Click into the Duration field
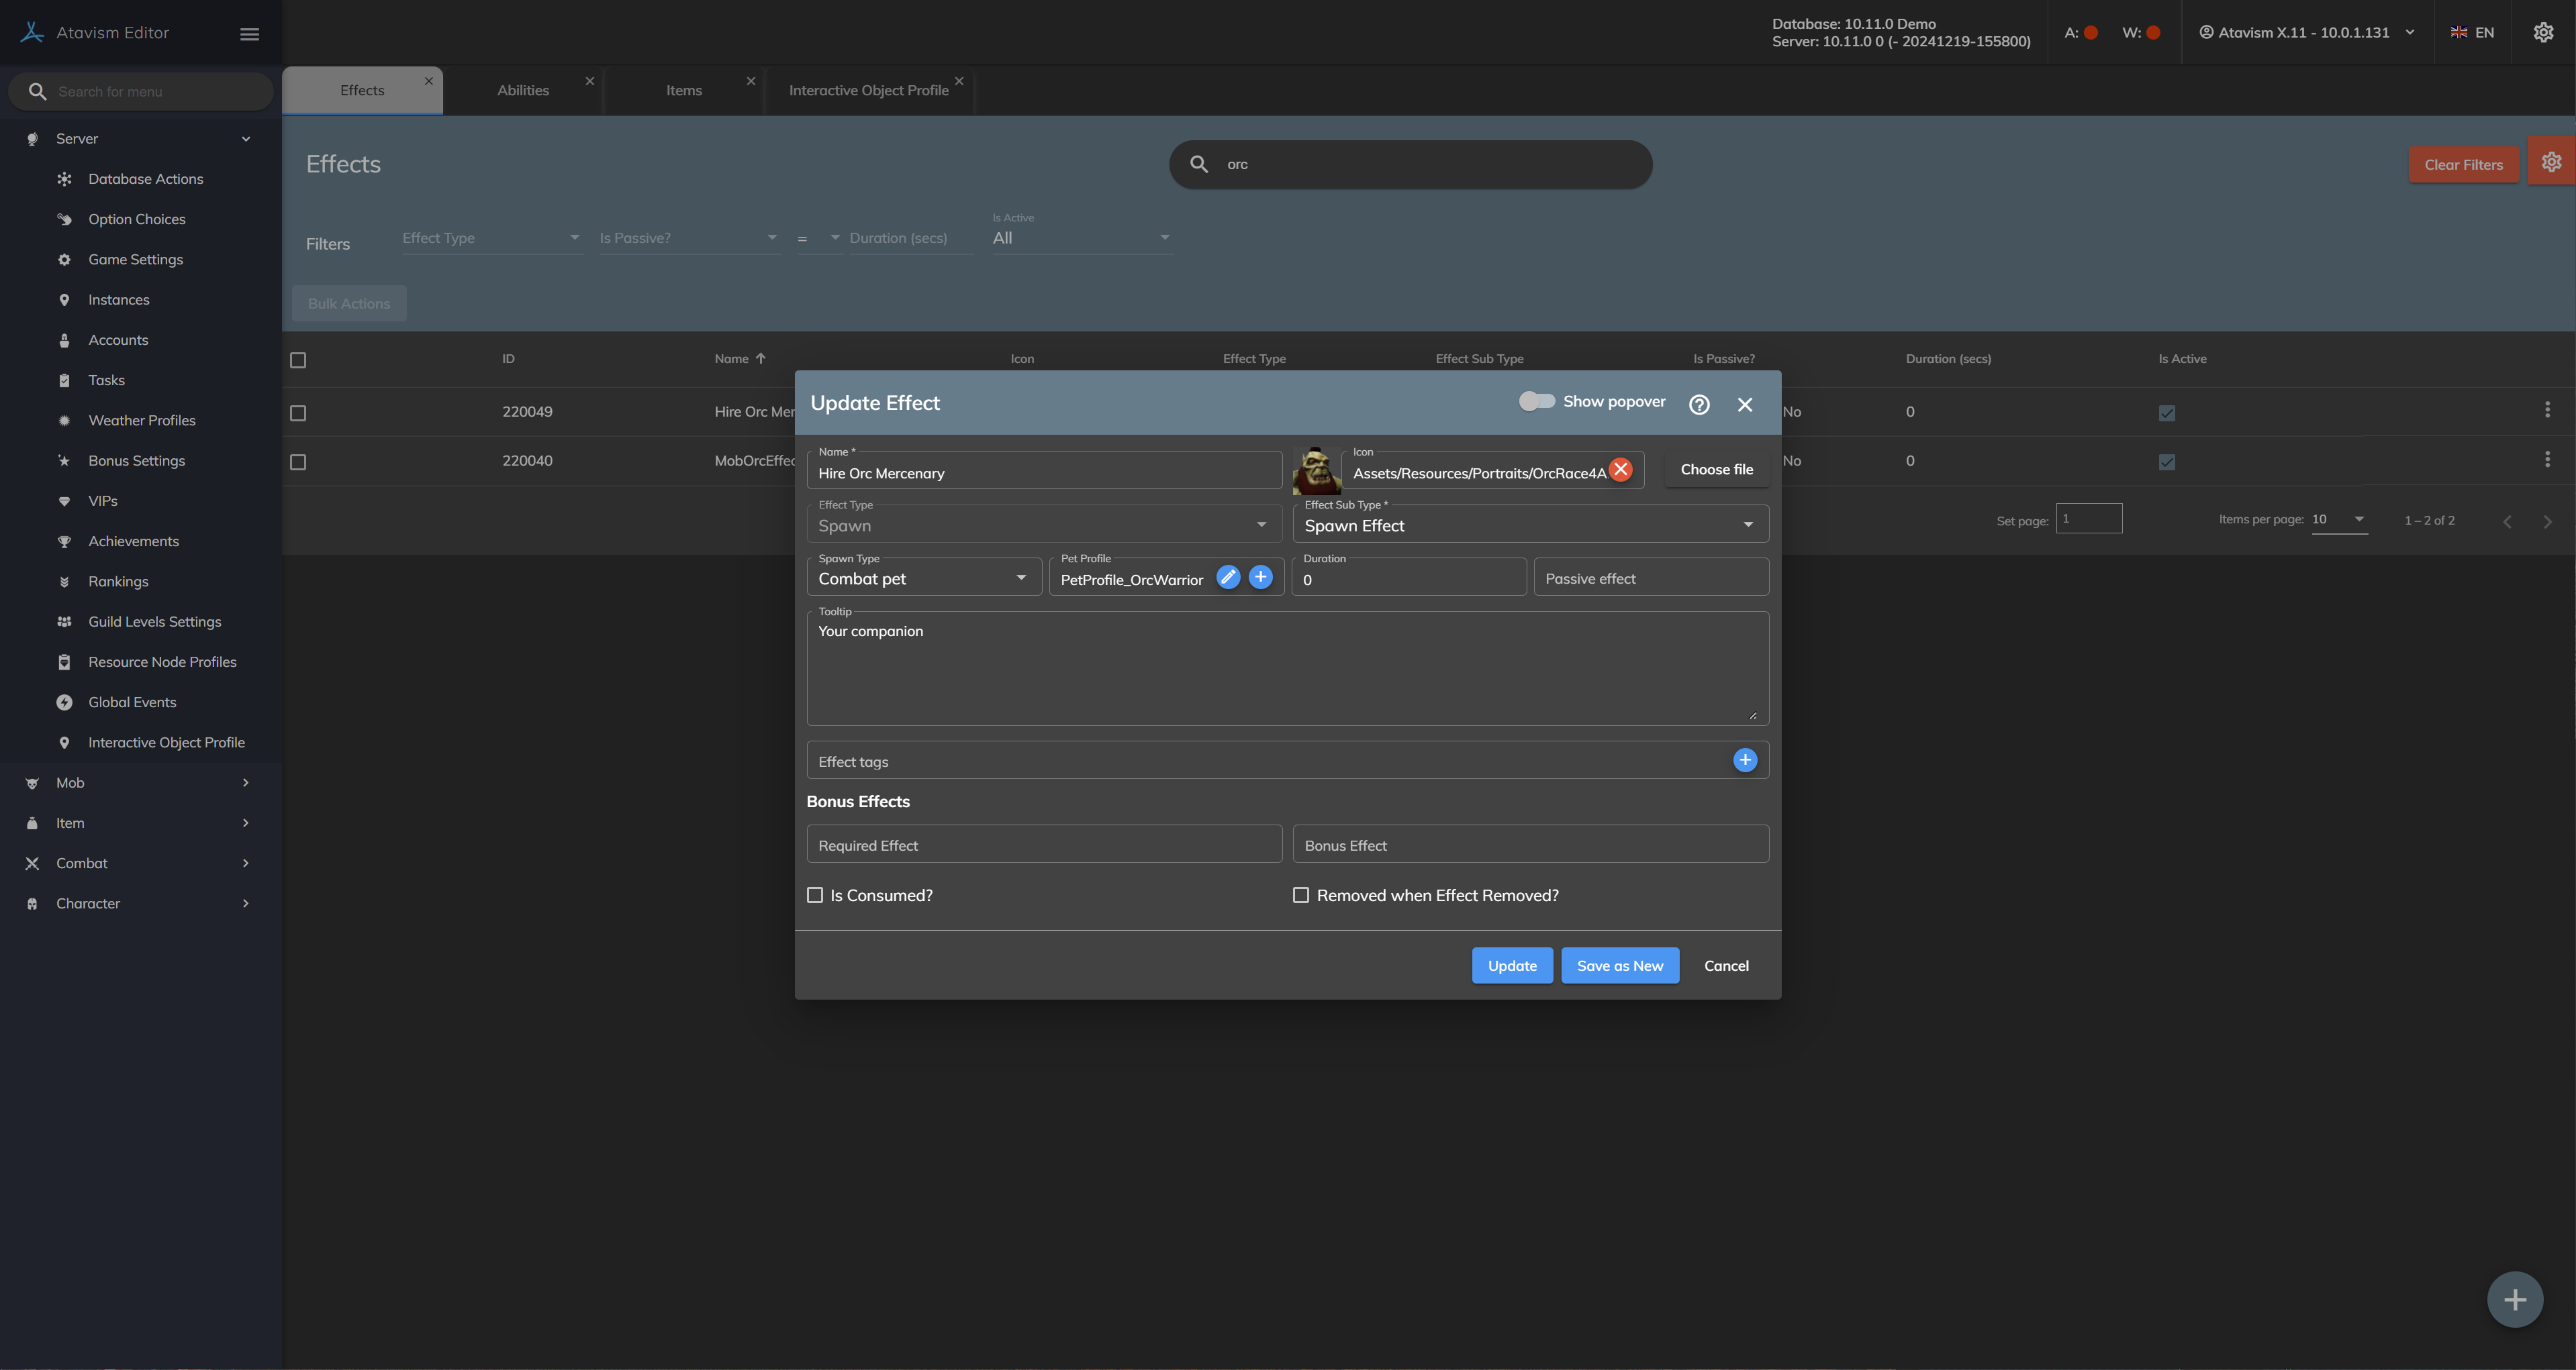This screenshot has width=2576, height=1370. (1408, 580)
